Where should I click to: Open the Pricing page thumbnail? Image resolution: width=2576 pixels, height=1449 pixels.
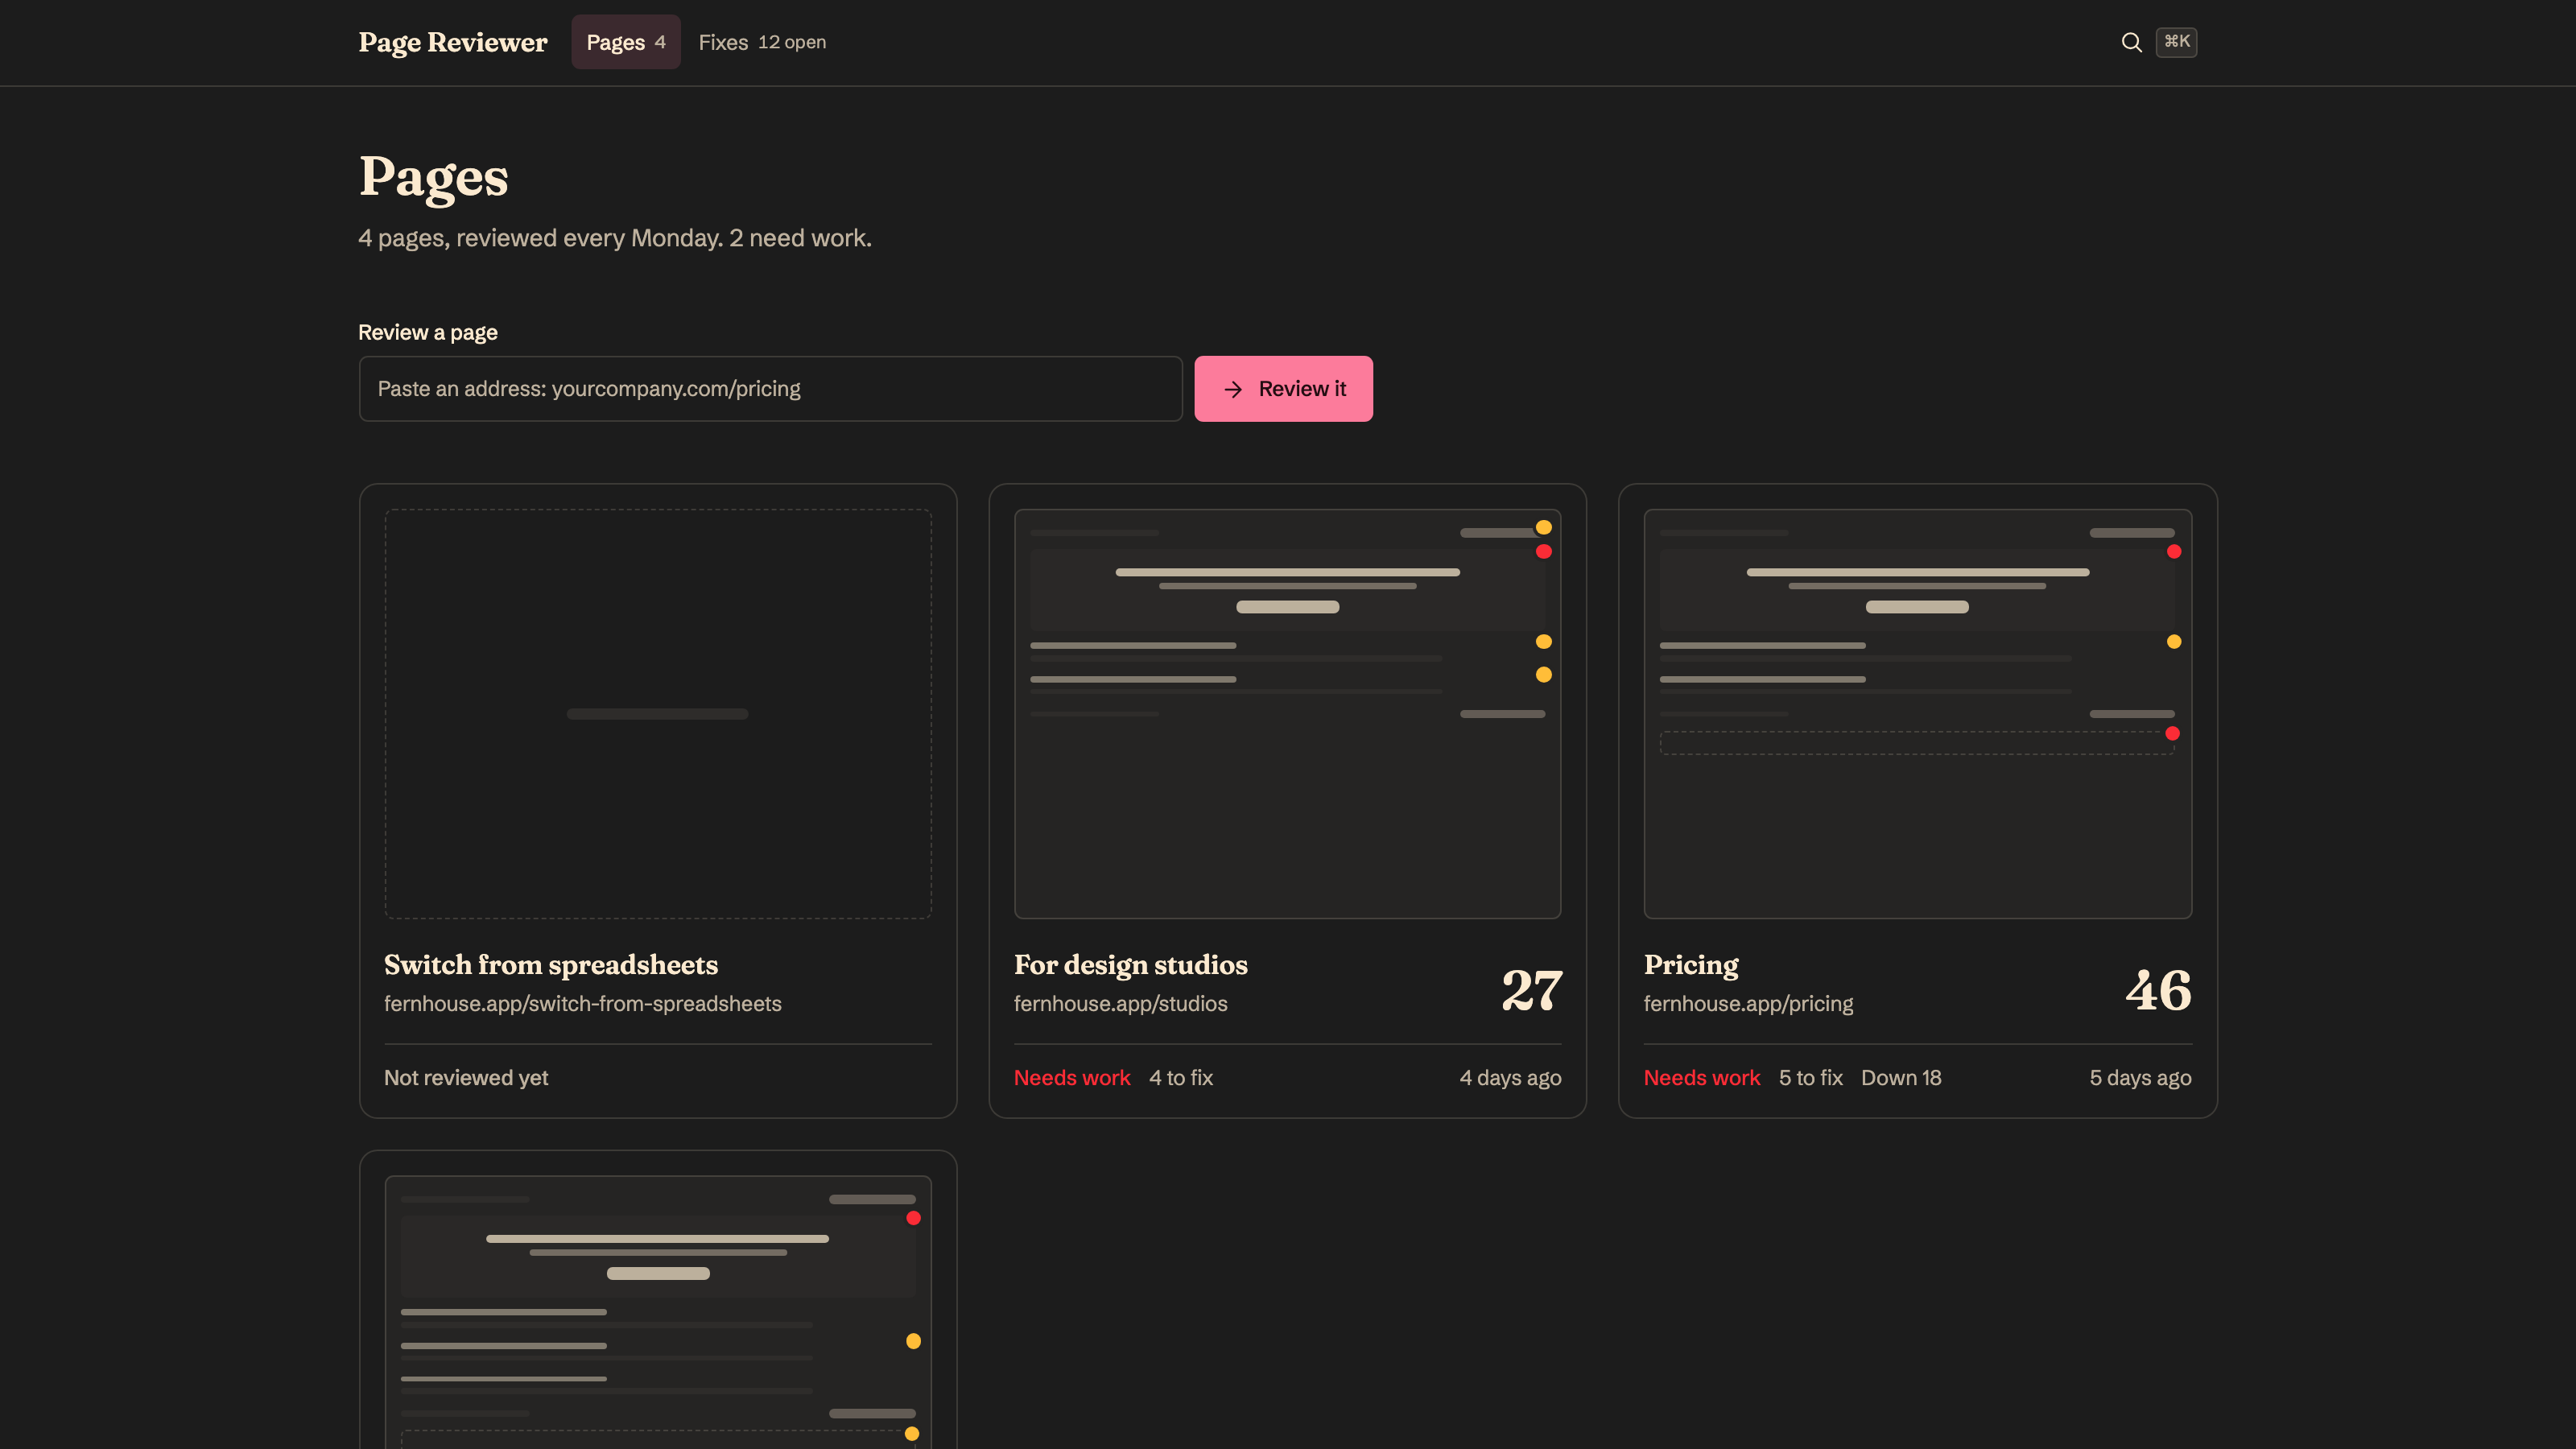point(1917,714)
